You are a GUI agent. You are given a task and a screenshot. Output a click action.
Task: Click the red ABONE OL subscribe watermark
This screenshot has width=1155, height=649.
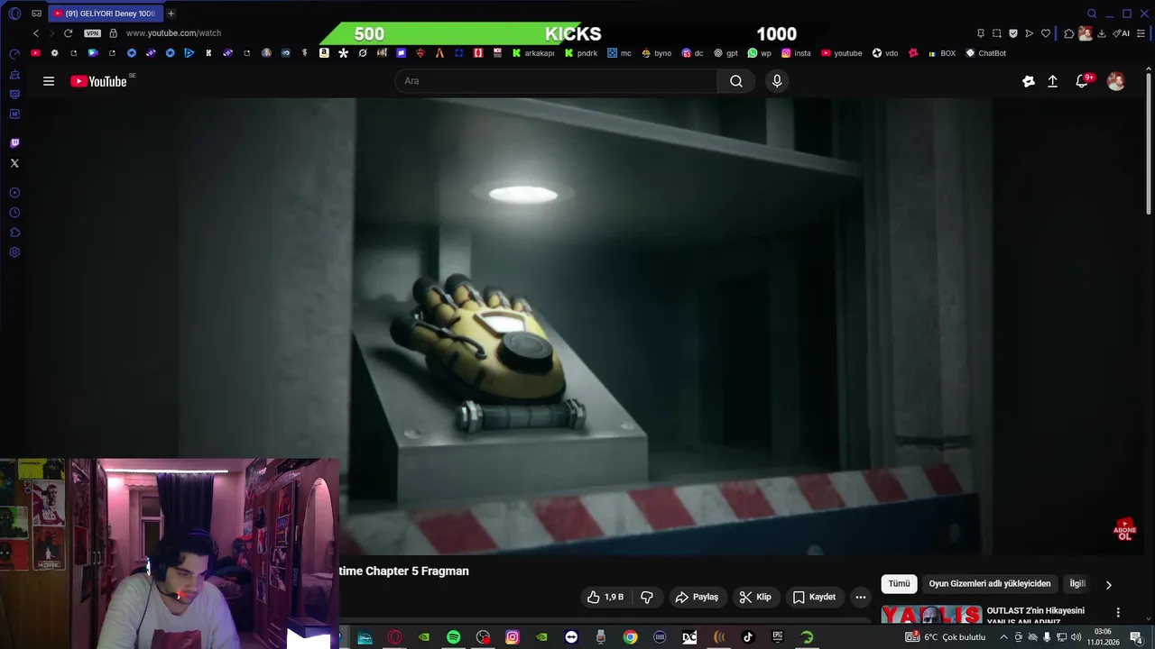(x=1124, y=529)
